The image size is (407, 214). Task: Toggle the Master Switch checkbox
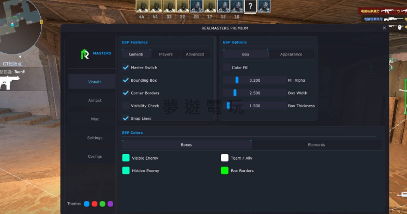click(126, 68)
